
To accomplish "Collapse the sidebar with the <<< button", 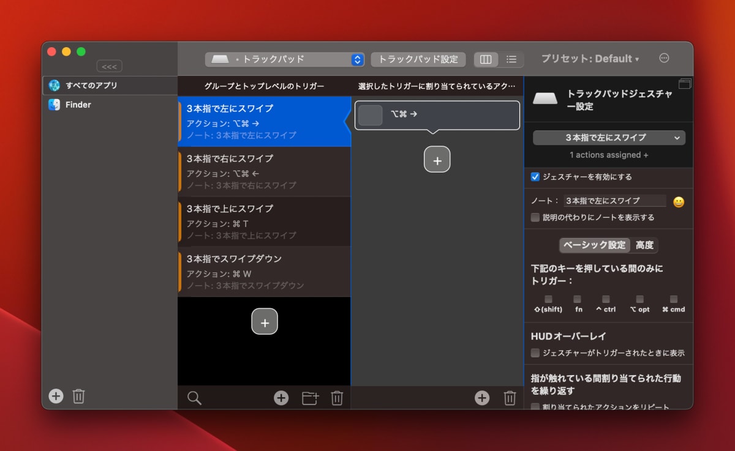I will 110,66.
